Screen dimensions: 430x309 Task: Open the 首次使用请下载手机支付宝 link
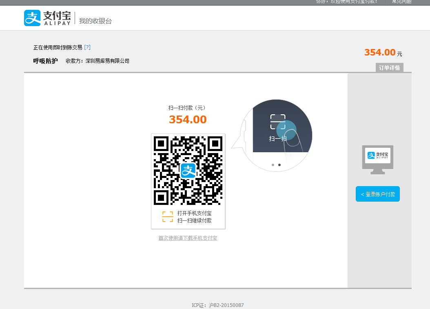point(188,238)
